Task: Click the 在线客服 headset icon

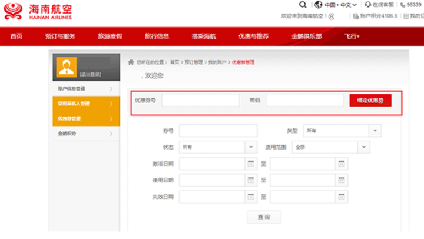Action: [367, 5]
